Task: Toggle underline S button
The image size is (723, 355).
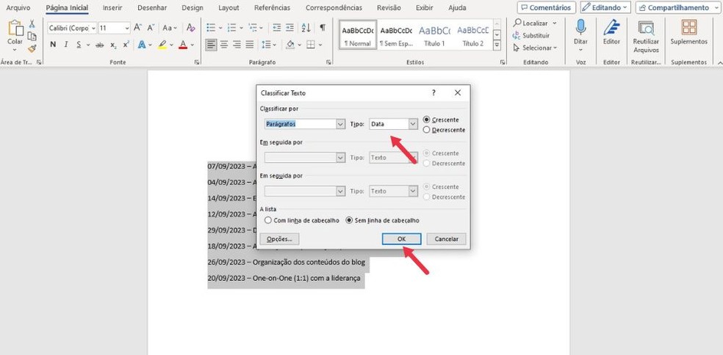Action: 79,45
